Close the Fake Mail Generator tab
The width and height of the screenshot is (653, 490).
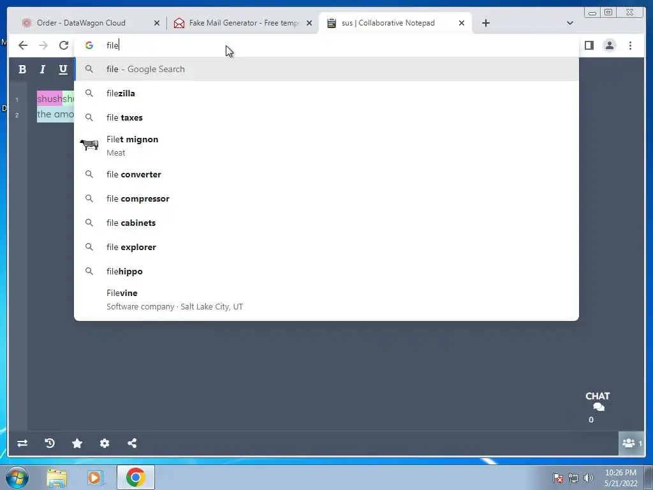click(x=309, y=23)
